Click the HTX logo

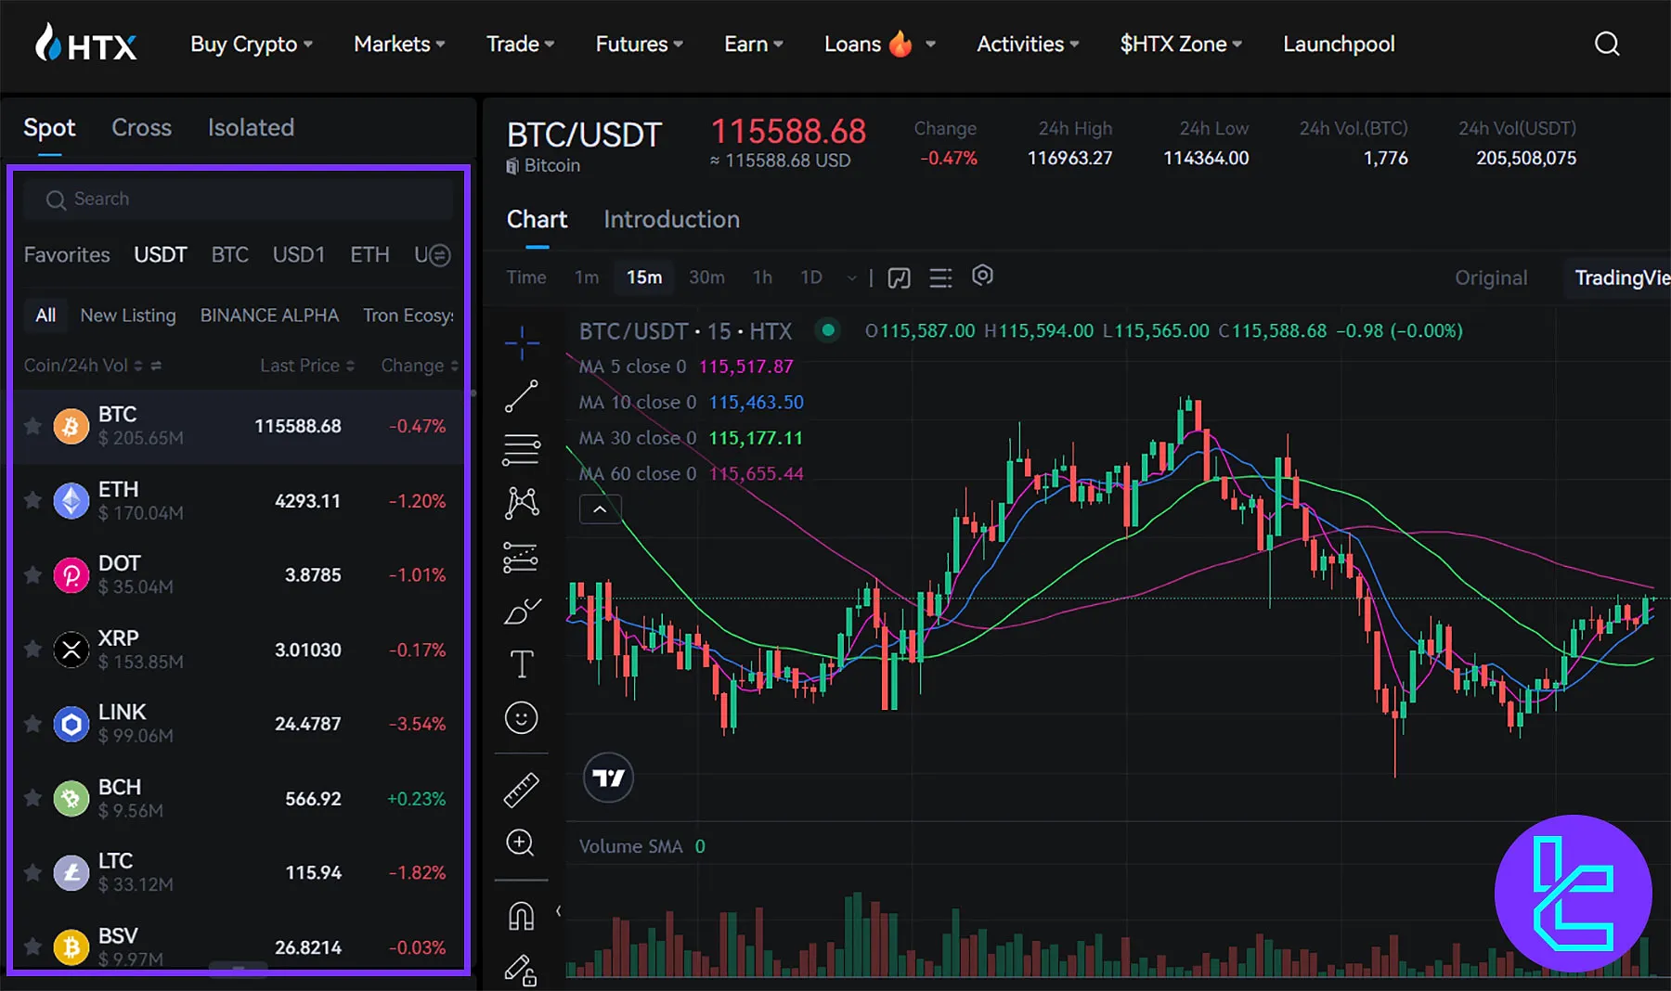(x=85, y=43)
